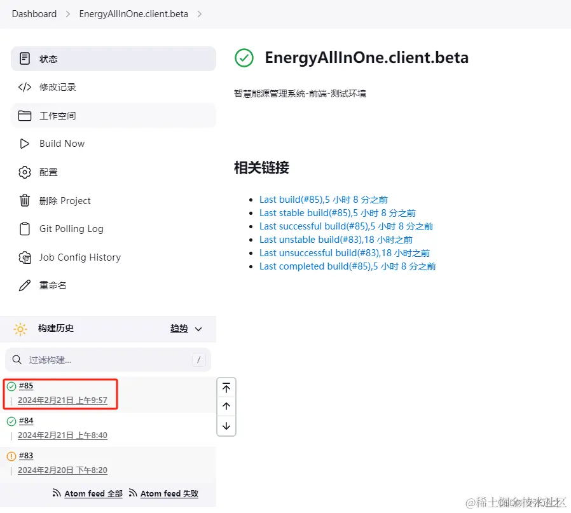Open build #84 link
This screenshot has width=571, height=513.
coord(26,421)
